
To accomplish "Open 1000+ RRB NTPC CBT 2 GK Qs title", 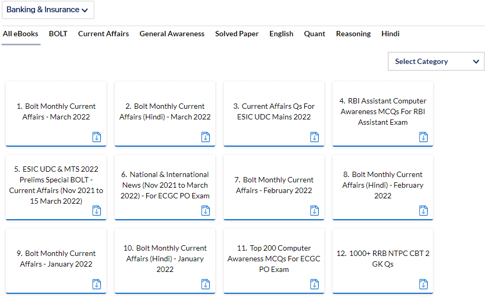I will pyautogui.click(x=383, y=259).
